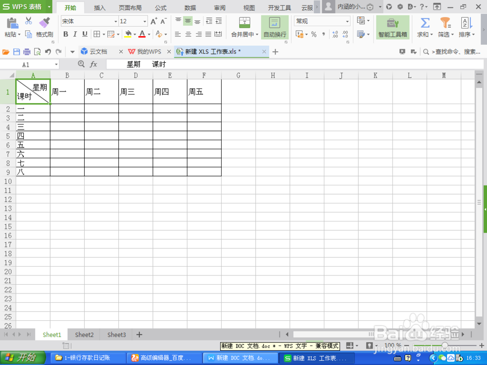Open the Smart Toolbox

(x=393, y=27)
